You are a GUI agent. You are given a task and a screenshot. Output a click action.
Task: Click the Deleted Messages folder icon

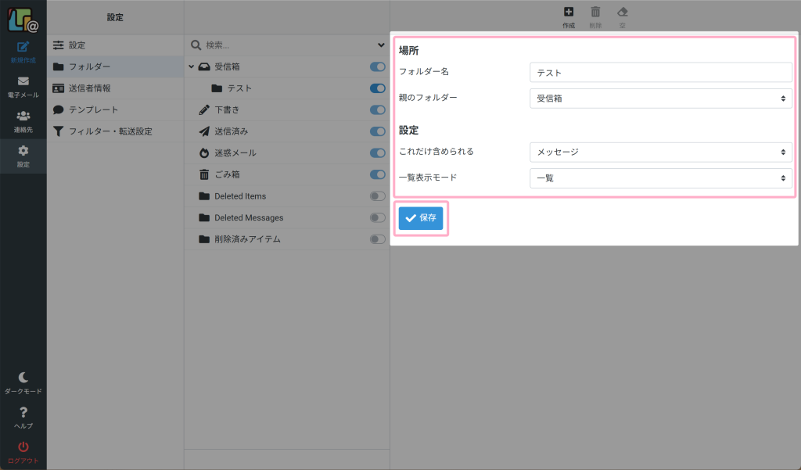[204, 217]
